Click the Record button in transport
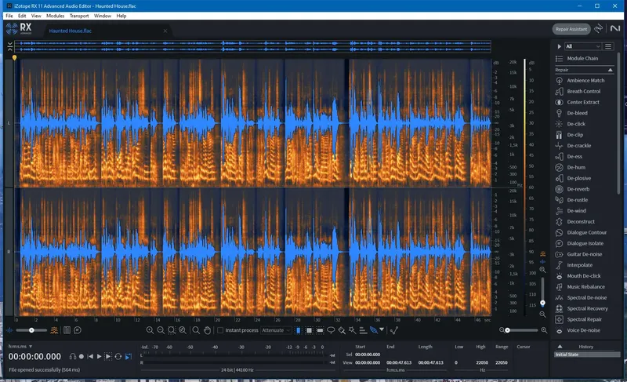This screenshot has height=382, width=627. coord(81,356)
